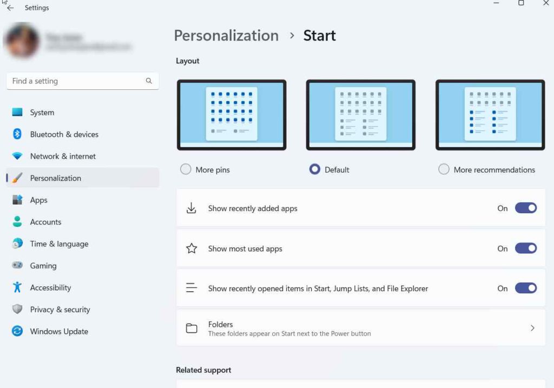Click the Apps icon in sidebar
Image resolution: width=554 pixels, height=388 pixels.
tap(17, 200)
